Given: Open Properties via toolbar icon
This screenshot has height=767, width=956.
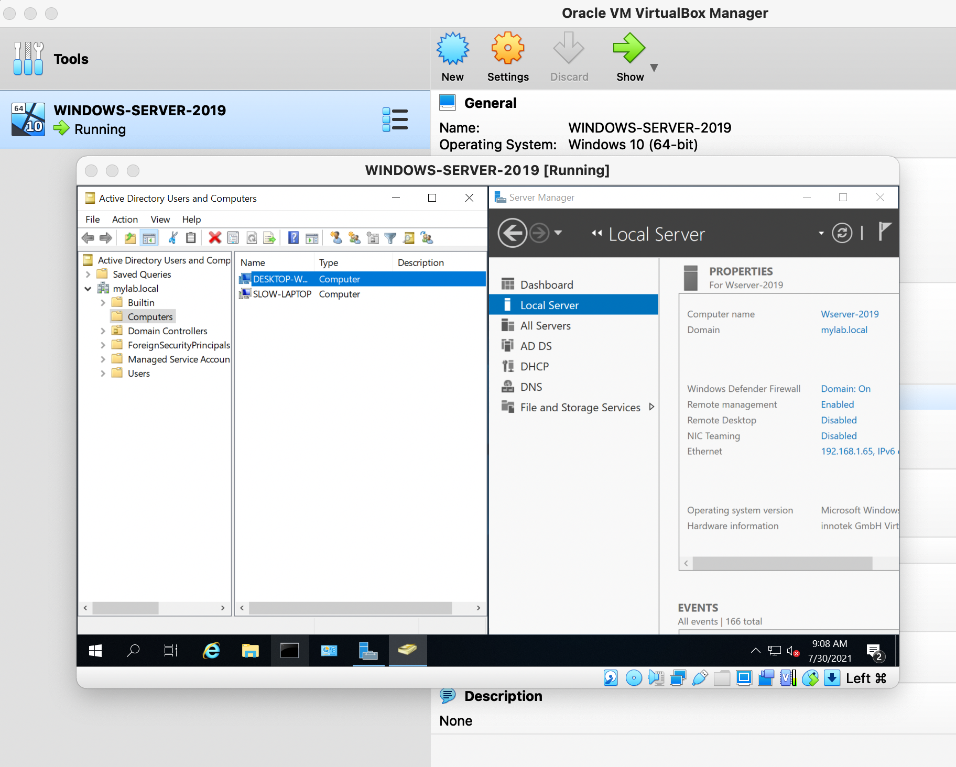Looking at the screenshot, I should [x=233, y=238].
